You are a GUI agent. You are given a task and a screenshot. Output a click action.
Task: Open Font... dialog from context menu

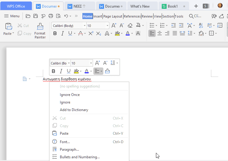tap(89, 142)
